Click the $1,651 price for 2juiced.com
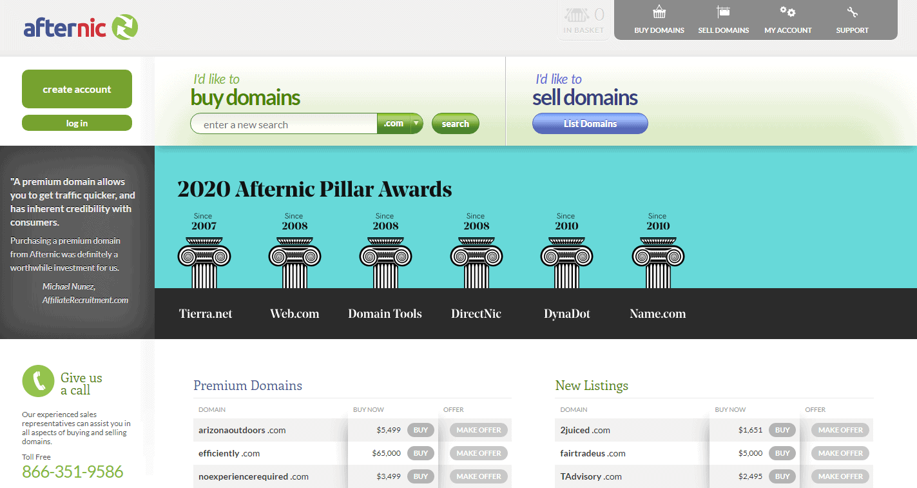 tap(750, 430)
